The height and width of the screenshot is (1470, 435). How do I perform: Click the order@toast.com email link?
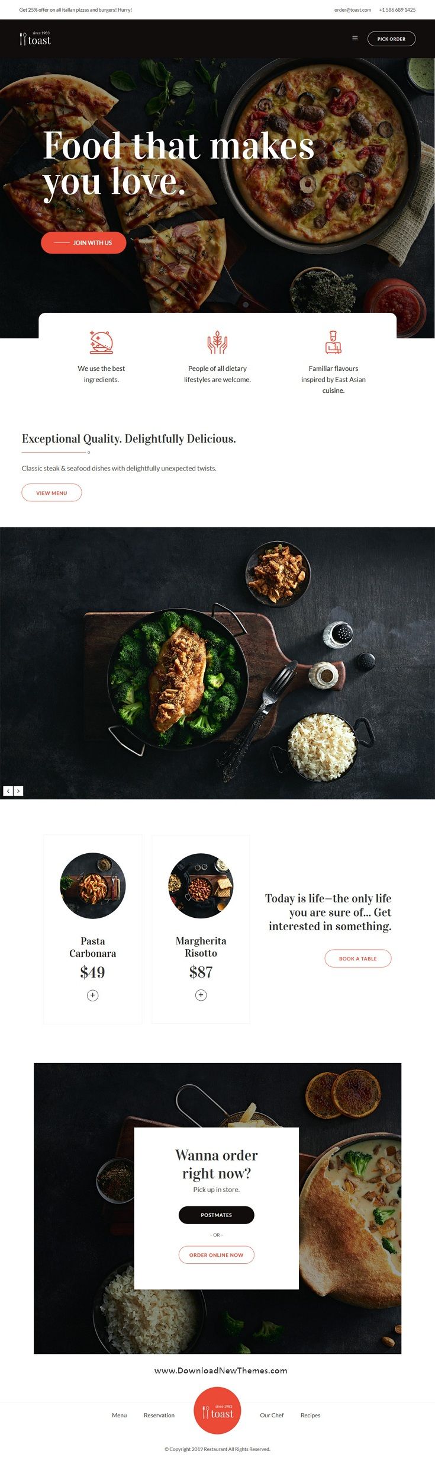coord(353,10)
